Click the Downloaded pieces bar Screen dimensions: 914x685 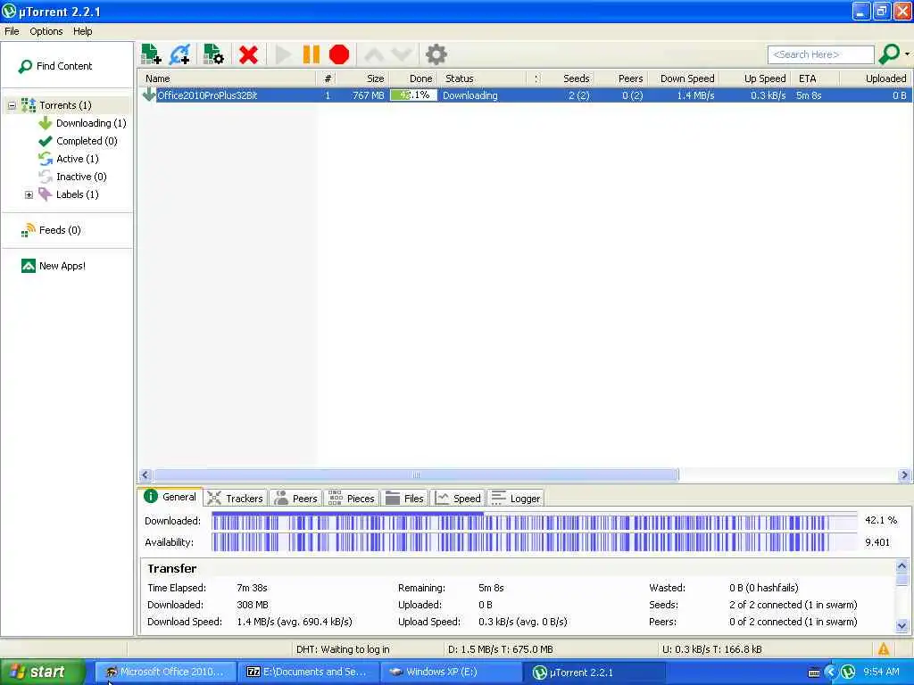click(x=534, y=521)
